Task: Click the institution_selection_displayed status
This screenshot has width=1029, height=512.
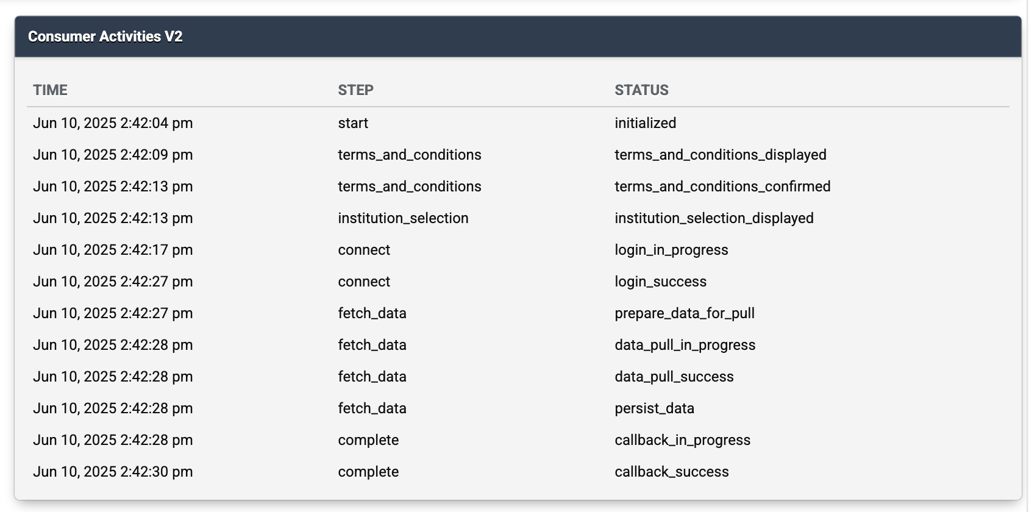Action: pos(714,218)
